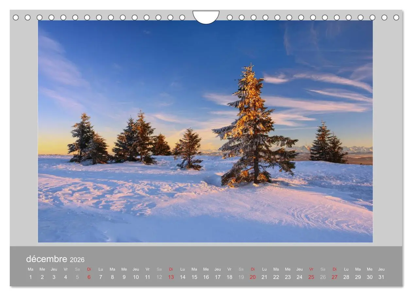Select the date 1 in the calendar row
Screen dimensions: 412x296
(30, 277)
